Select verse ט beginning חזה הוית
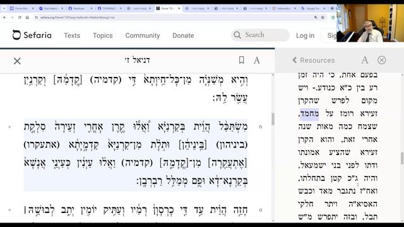 pos(136,210)
